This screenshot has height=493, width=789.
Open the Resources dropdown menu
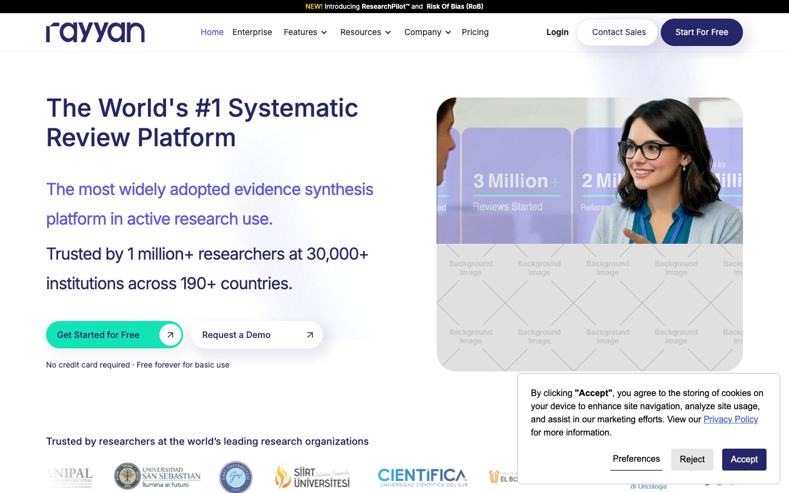tap(365, 32)
